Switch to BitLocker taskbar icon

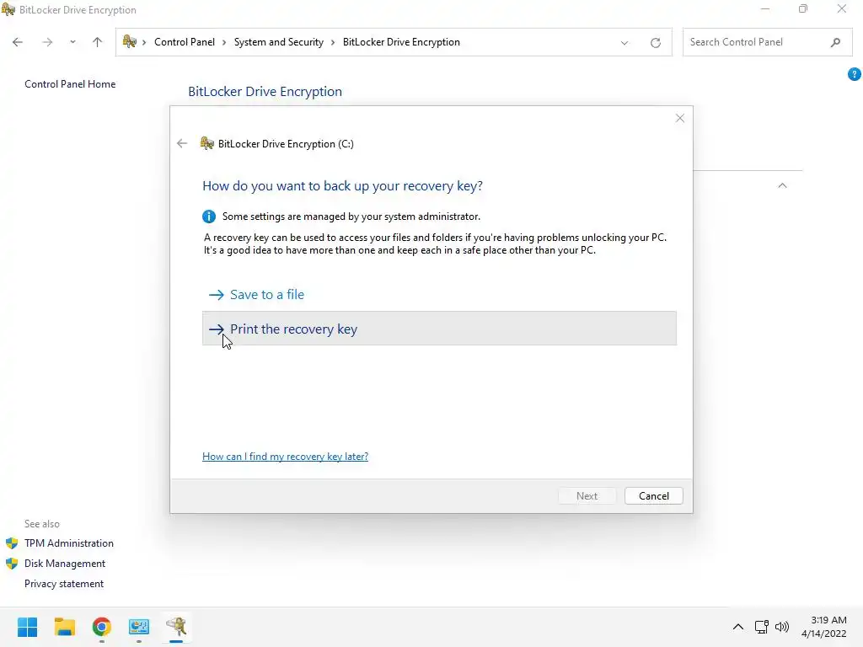(176, 627)
